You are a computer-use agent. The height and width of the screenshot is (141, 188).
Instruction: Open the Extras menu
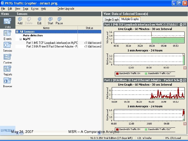pyautogui.click(x=35, y=9)
